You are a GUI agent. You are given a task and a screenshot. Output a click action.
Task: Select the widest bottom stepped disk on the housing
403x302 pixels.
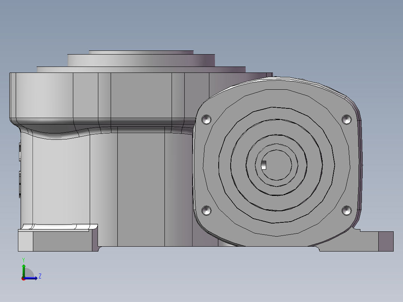(x=141, y=70)
